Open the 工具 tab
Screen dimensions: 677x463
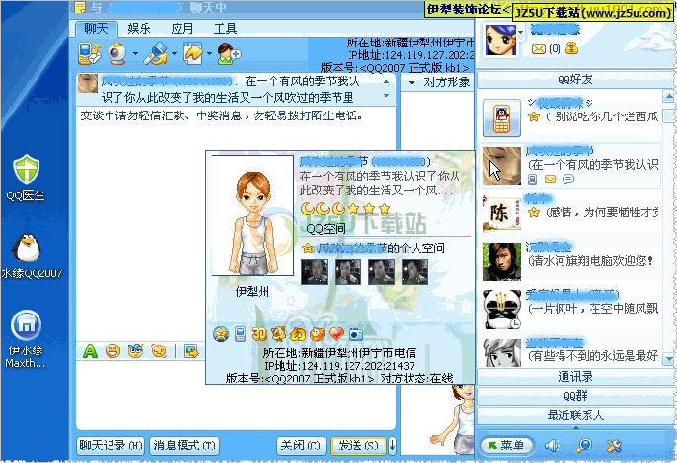[x=225, y=29]
